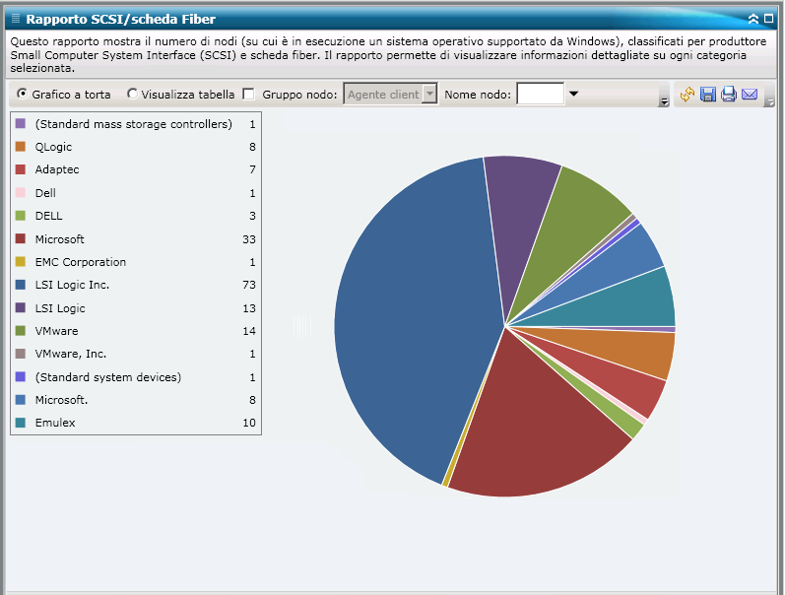Click the Microsoft dark red legend swatch
Image resolution: width=785 pixels, height=595 pixels.
21,239
